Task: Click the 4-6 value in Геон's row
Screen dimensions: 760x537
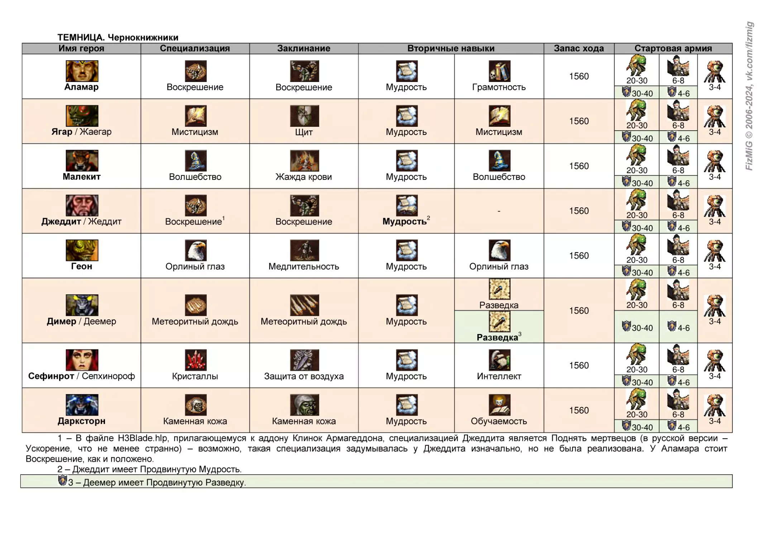Action: coord(684,273)
